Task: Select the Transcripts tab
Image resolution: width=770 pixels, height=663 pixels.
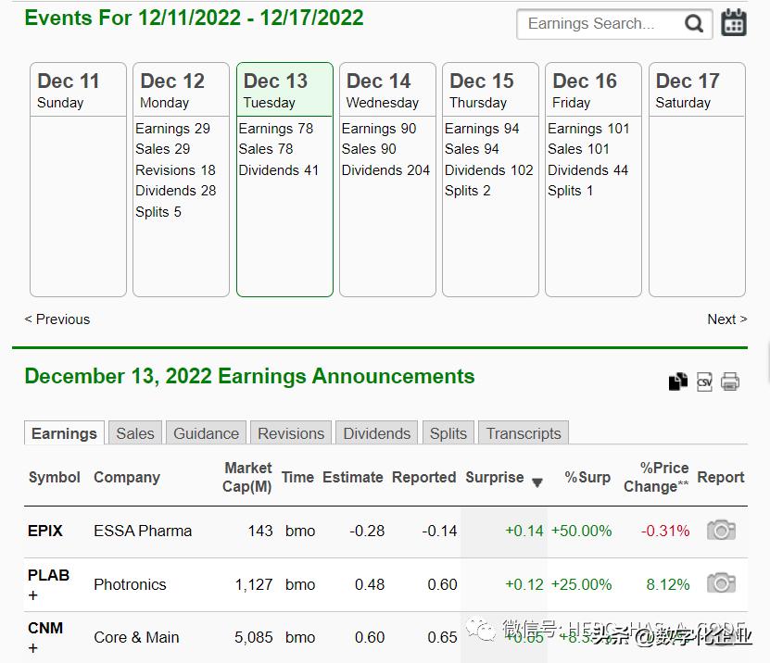Action: click(x=524, y=433)
